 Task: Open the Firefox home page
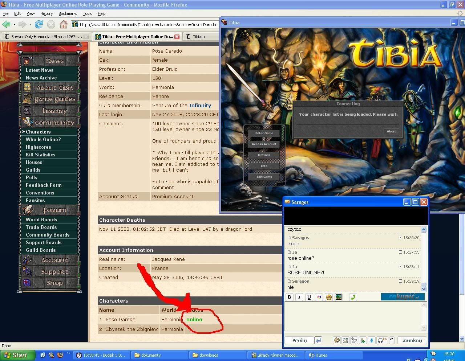tap(64, 24)
